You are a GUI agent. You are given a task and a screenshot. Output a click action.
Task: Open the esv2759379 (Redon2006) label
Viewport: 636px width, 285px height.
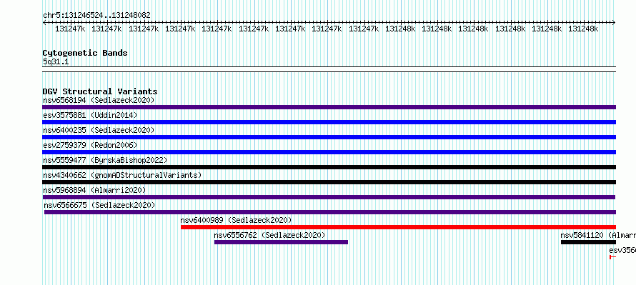point(91,145)
